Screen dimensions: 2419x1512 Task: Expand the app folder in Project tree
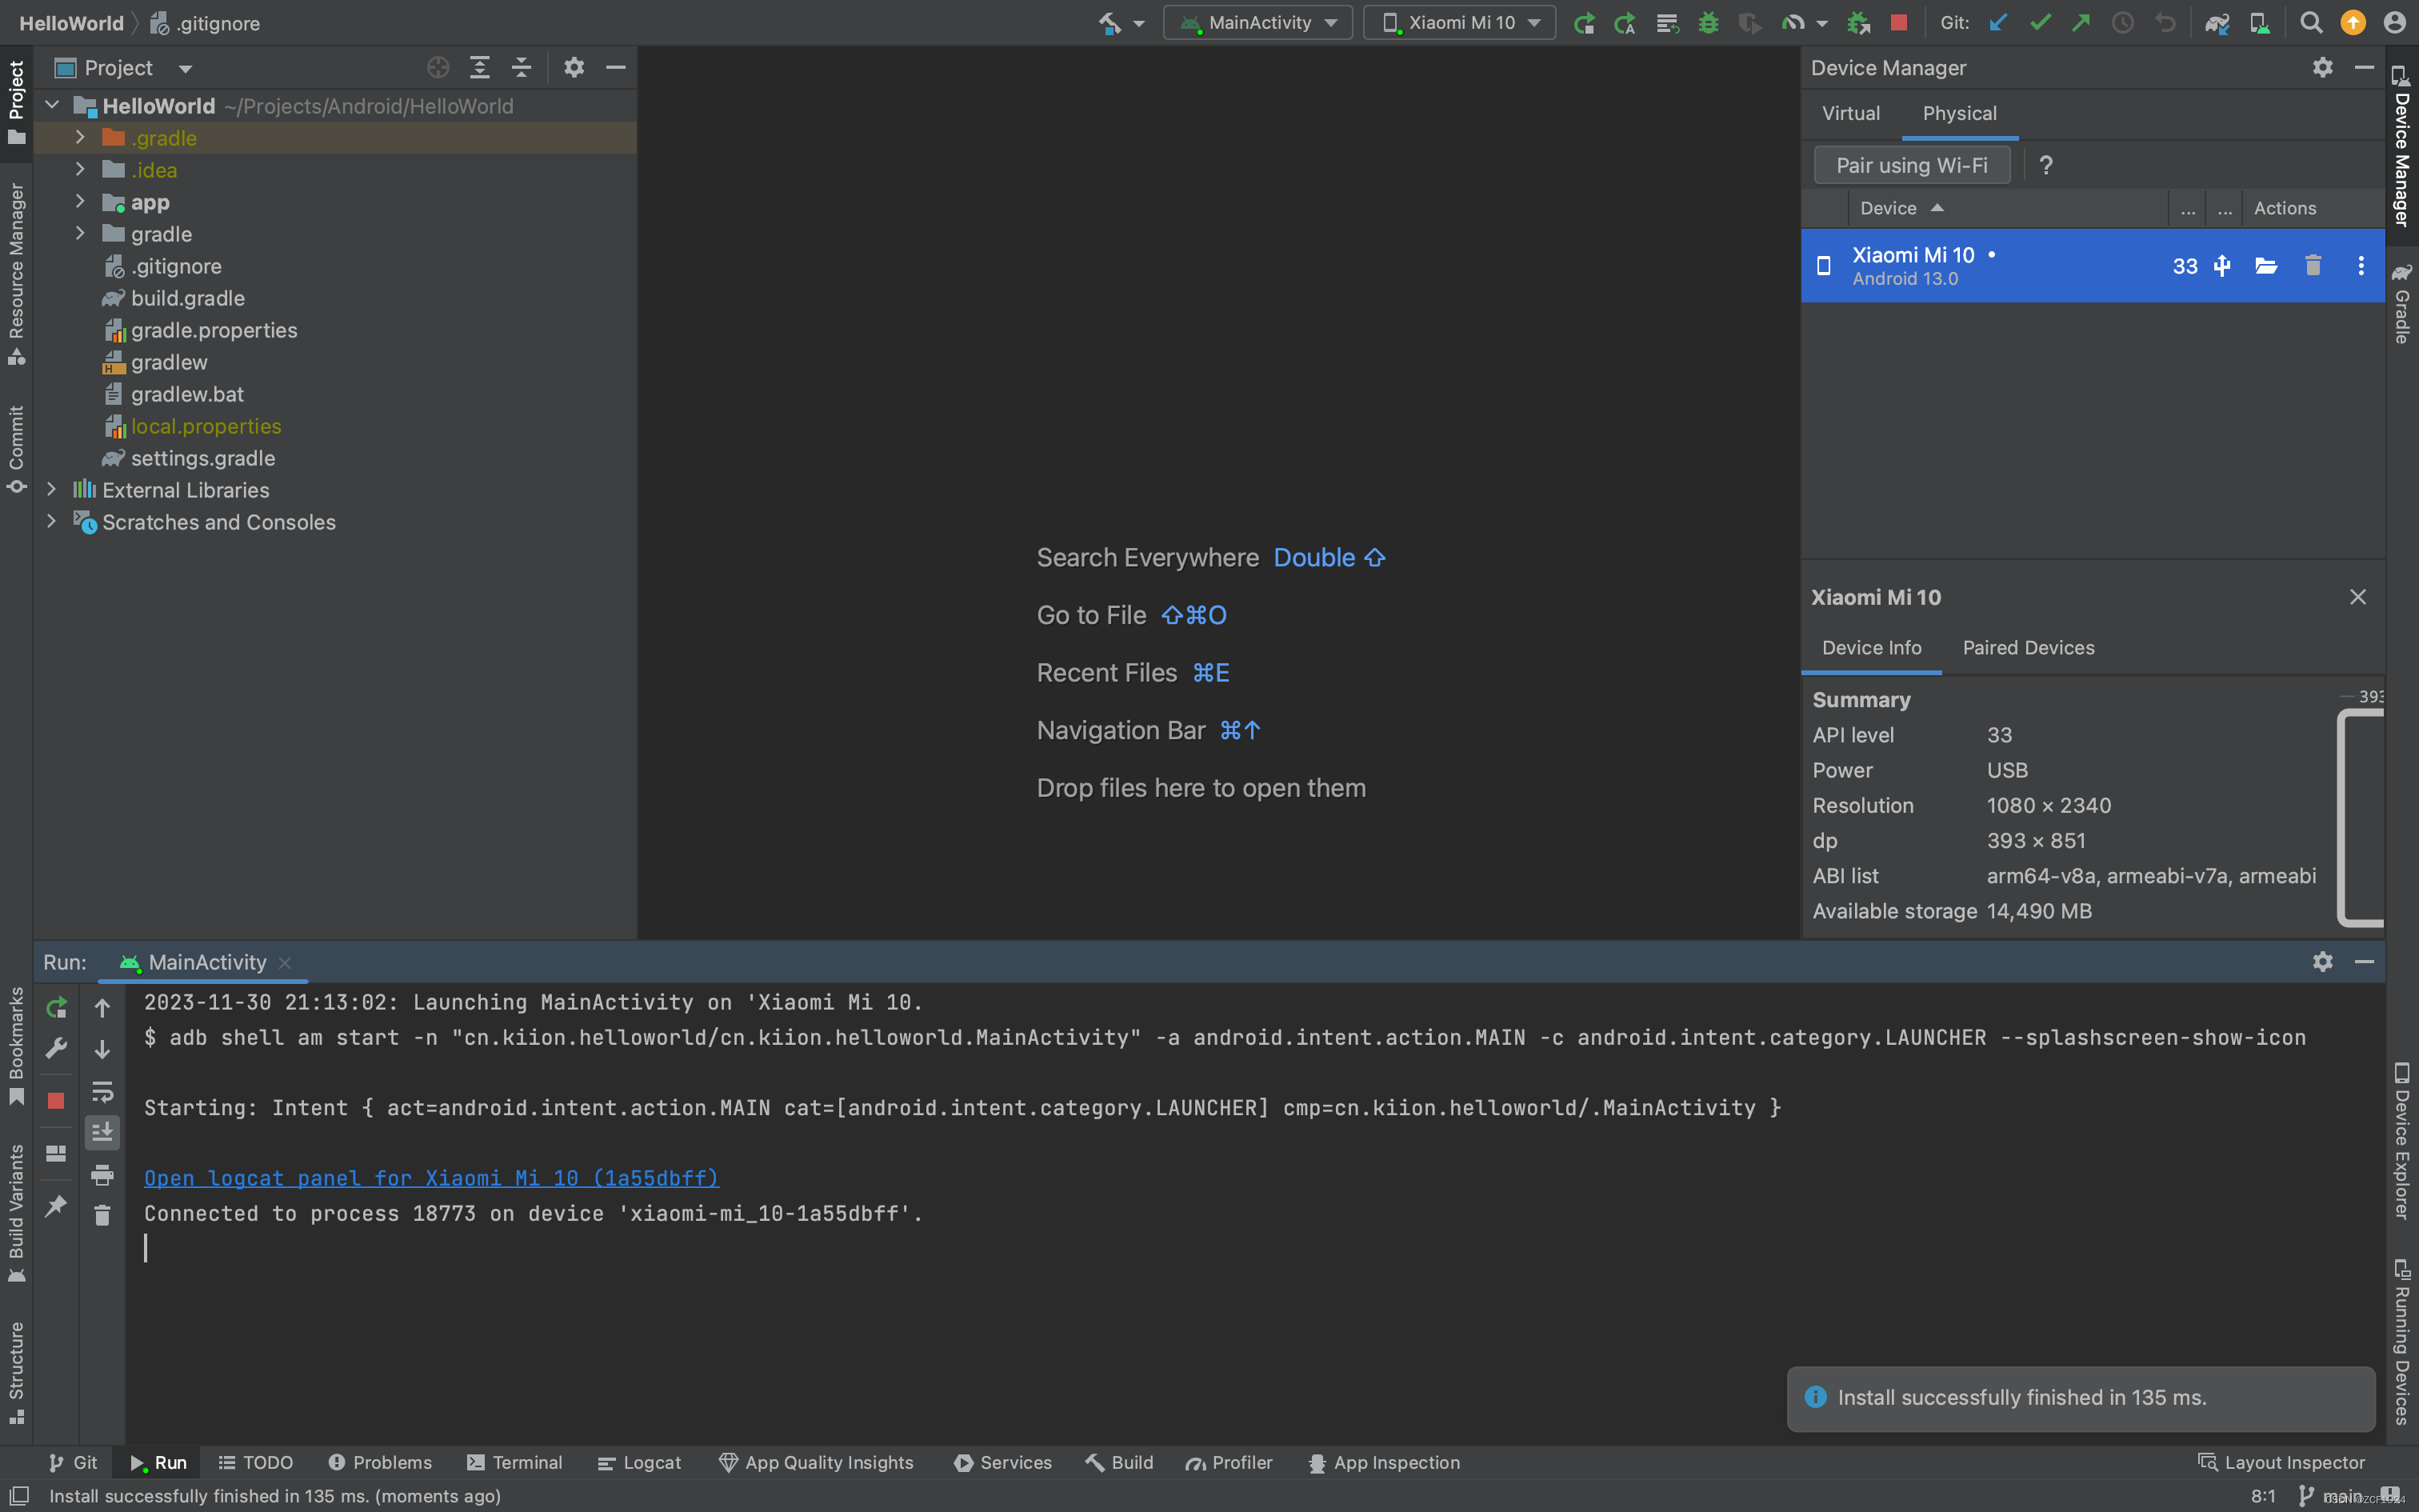pyautogui.click(x=80, y=202)
